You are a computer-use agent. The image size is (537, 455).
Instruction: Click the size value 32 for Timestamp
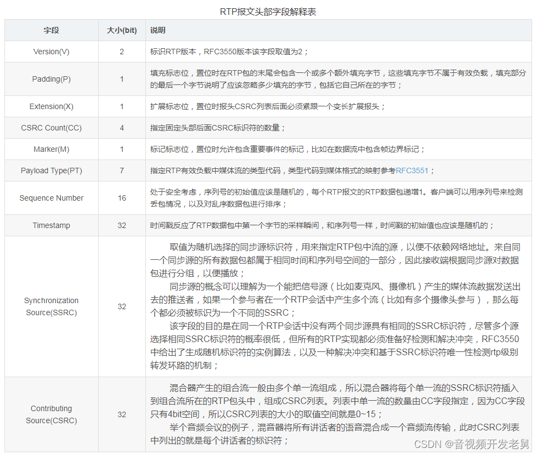pyautogui.click(x=122, y=225)
